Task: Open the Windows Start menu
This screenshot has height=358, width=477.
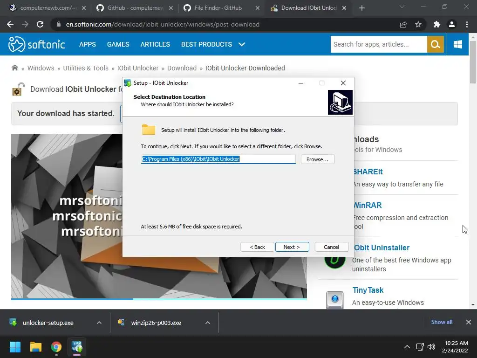Action: click(15, 347)
